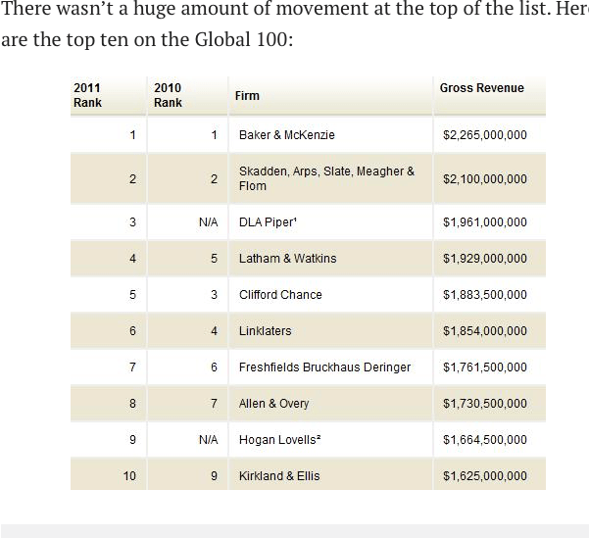Viewport: 589px width, 538px height.
Task: Click the Hogan Lovells firm name
Action: point(280,440)
